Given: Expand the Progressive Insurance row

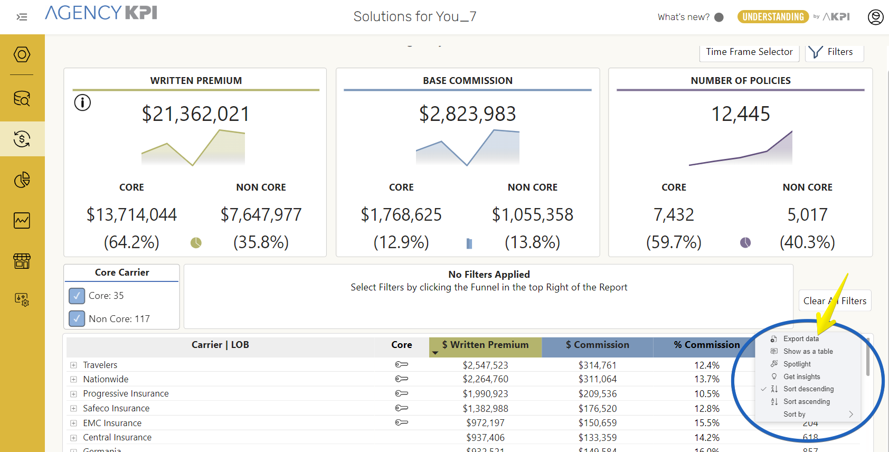Looking at the screenshot, I should point(73,394).
